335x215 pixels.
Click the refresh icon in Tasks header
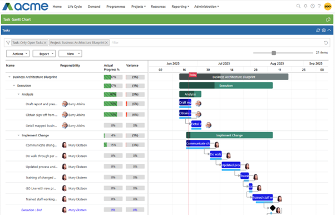[x=318, y=31]
